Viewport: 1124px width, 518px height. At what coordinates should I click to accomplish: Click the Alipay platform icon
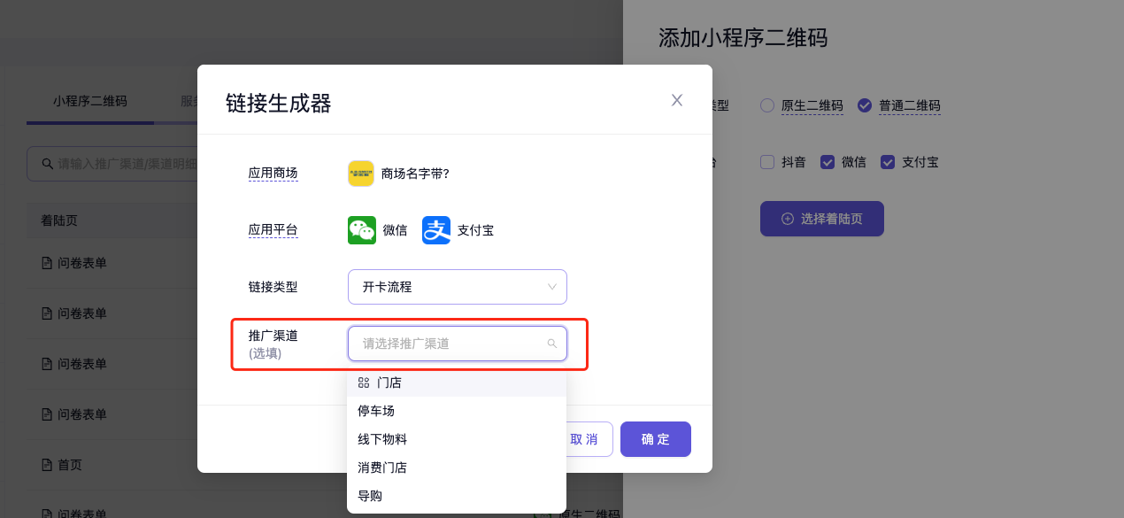[x=436, y=230]
